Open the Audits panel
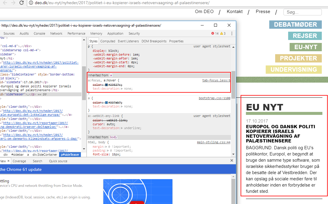 24,33
